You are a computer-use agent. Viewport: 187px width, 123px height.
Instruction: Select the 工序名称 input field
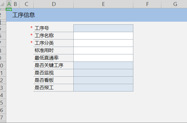point(103,36)
